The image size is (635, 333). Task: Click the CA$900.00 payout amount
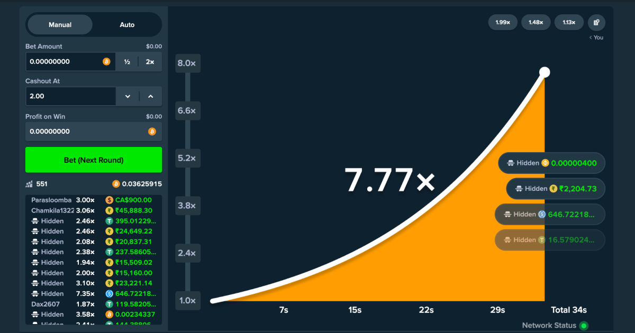click(x=133, y=200)
